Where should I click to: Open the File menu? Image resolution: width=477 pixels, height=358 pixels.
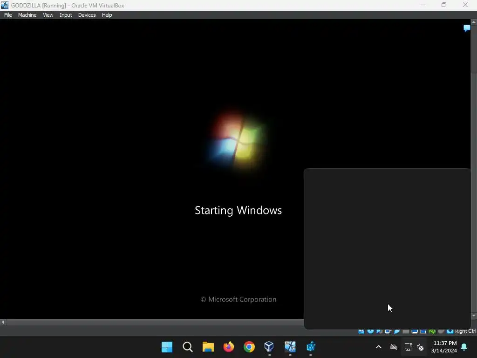[x=8, y=15]
